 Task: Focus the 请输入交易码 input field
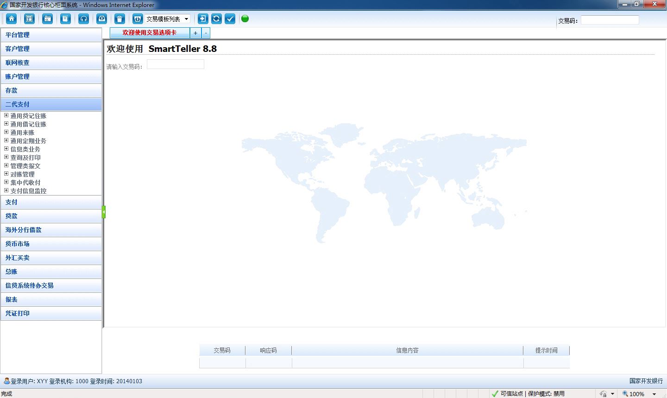[176, 64]
